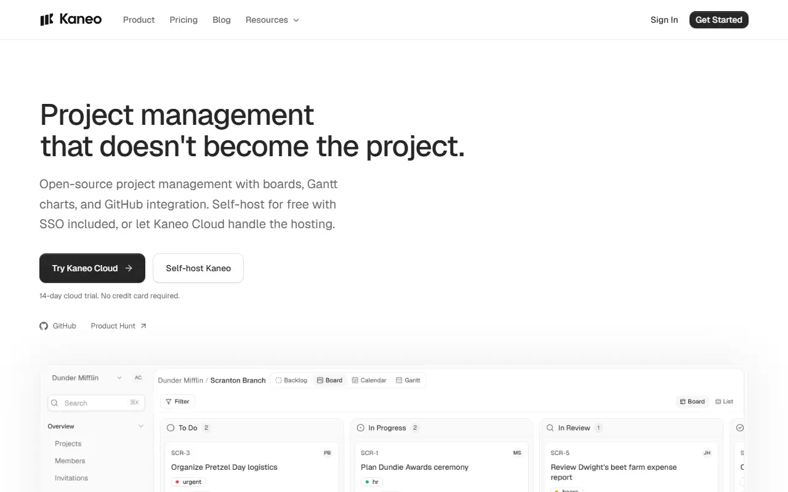Viewport: 788px width, 492px height.
Task: Switch to List view toggle
Action: (x=725, y=402)
